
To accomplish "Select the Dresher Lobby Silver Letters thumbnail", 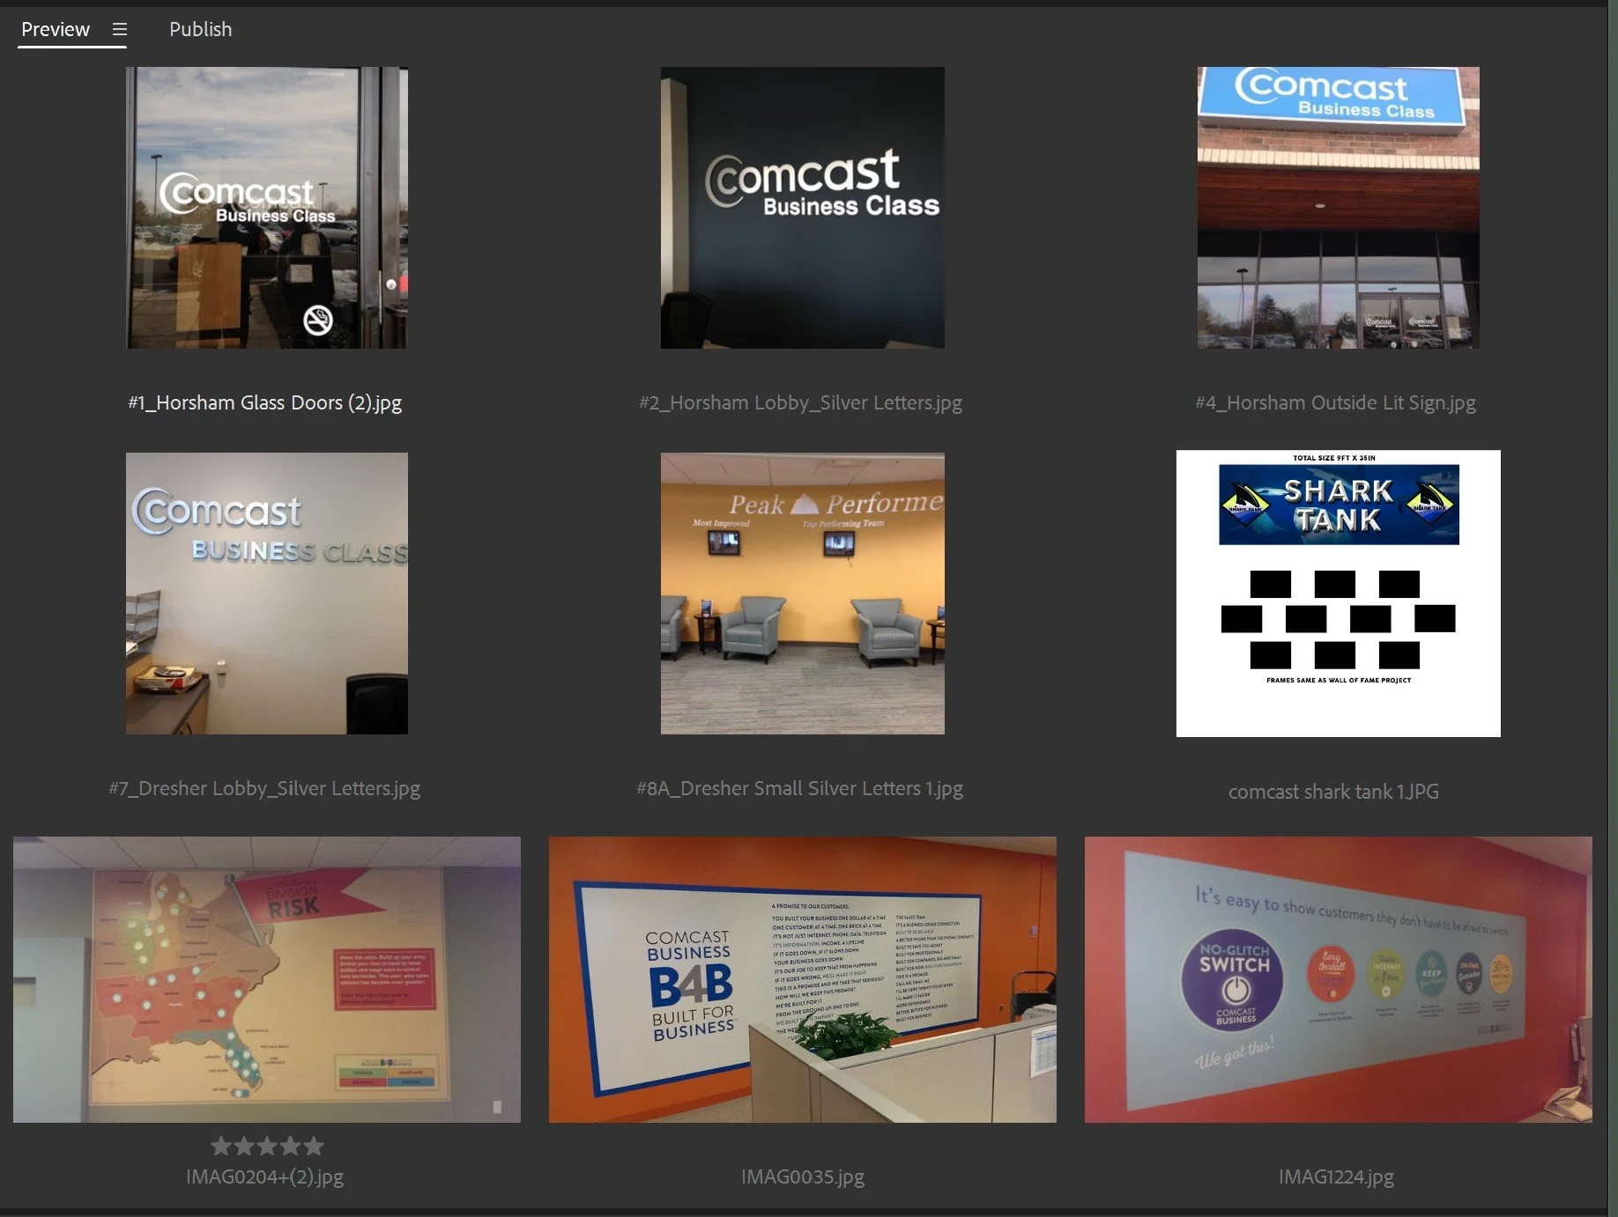I will point(267,594).
